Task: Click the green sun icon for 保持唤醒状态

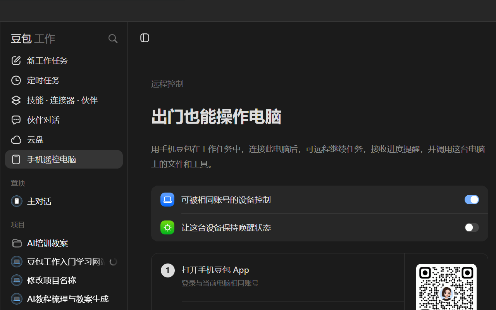Action: click(167, 227)
